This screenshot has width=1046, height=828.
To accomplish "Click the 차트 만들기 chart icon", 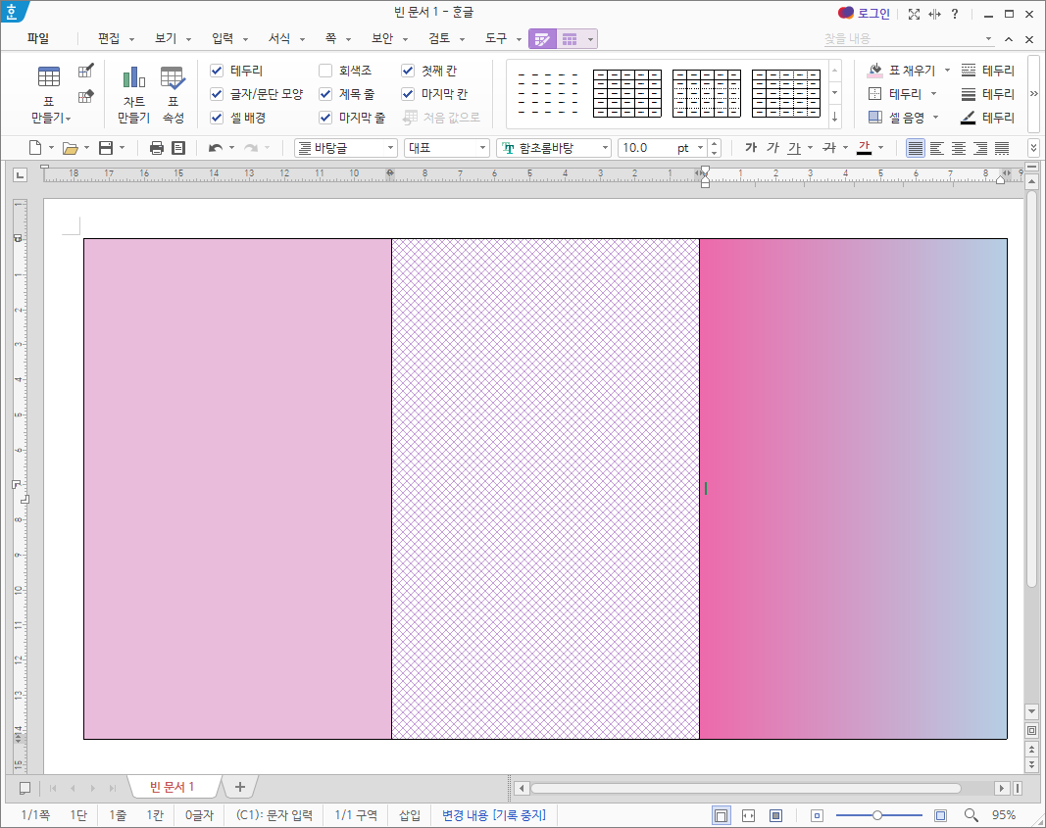I will (x=134, y=94).
